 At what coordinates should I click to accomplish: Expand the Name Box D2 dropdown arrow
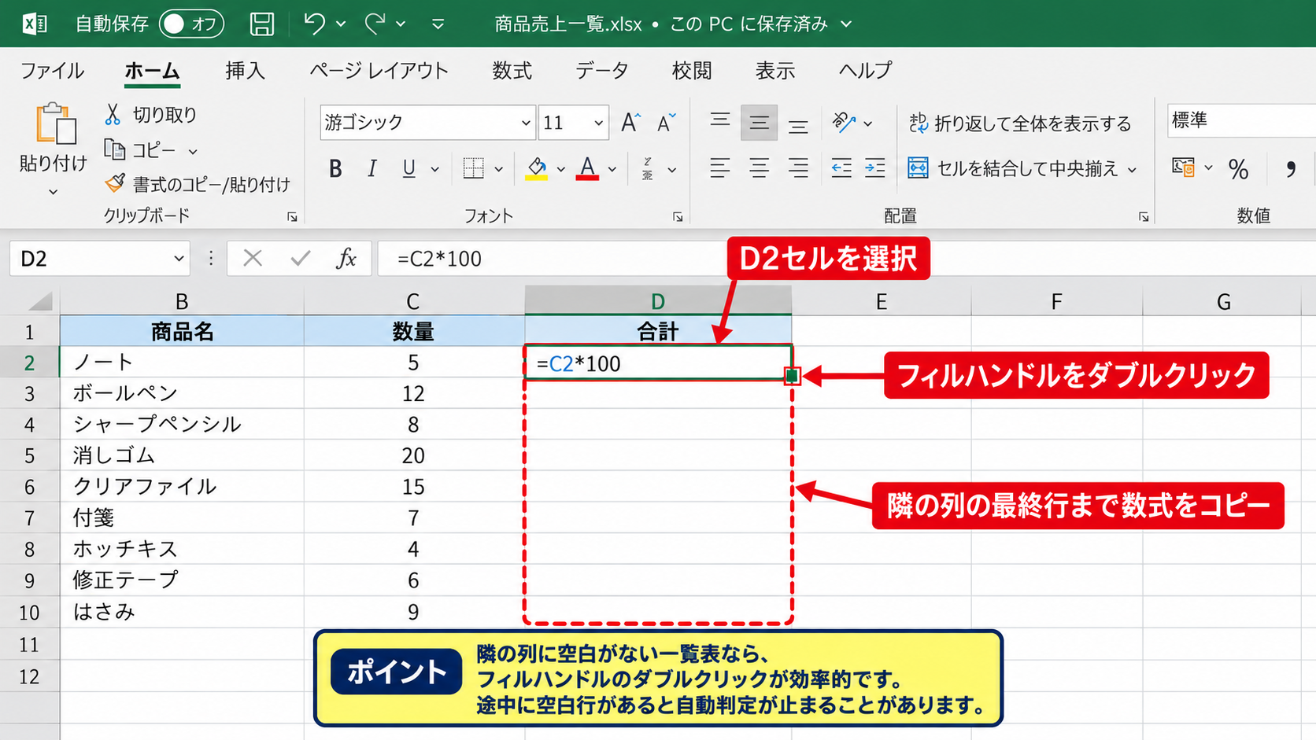pyautogui.click(x=179, y=258)
